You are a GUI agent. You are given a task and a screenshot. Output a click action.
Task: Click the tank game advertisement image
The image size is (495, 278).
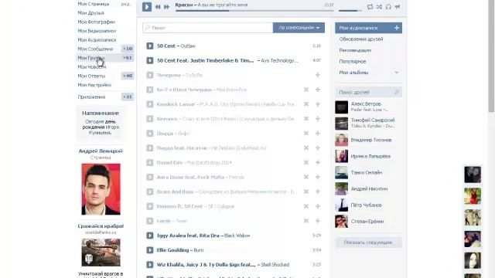(101, 253)
